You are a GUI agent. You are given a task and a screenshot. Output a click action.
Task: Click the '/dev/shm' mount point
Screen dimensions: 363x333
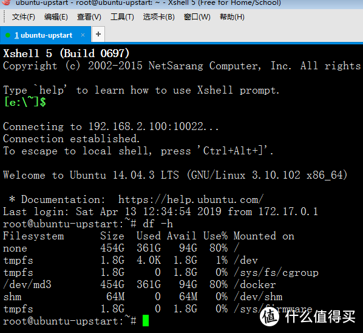pyautogui.click(x=258, y=297)
